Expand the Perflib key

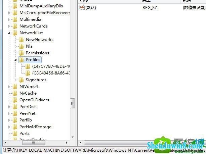point(9,120)
